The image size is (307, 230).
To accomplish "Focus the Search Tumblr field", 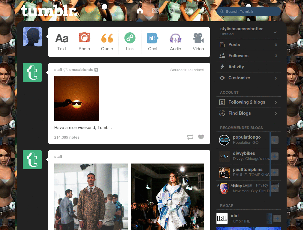I will 249,11.
